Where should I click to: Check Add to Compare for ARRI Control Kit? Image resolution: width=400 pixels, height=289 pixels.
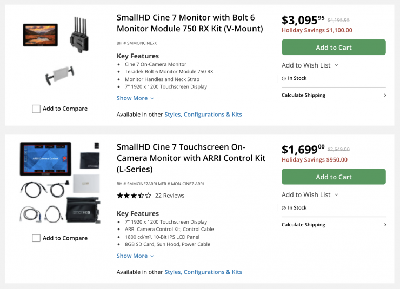click(36, 238)
